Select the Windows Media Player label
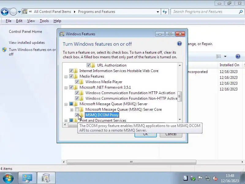Screen dimensions: 245x184 104,82
